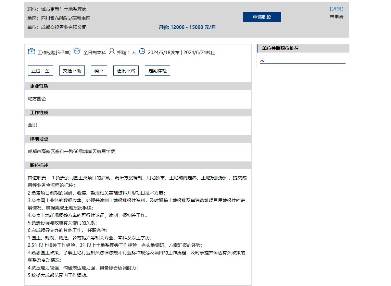
Task: Select the 餐补 benefit tag
Action: (99, 70)
